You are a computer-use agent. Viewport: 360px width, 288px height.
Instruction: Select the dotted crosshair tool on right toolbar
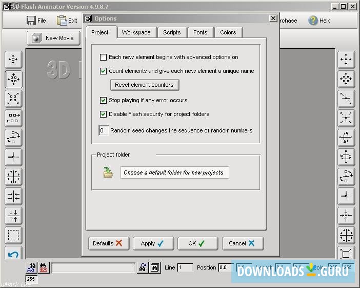tap(346, 196)
